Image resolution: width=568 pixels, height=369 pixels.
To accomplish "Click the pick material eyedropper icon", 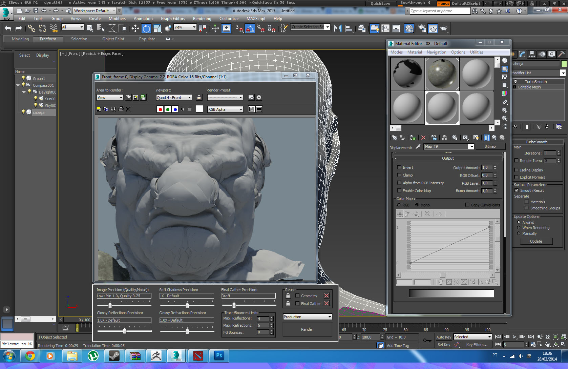I will click(418, 146).
